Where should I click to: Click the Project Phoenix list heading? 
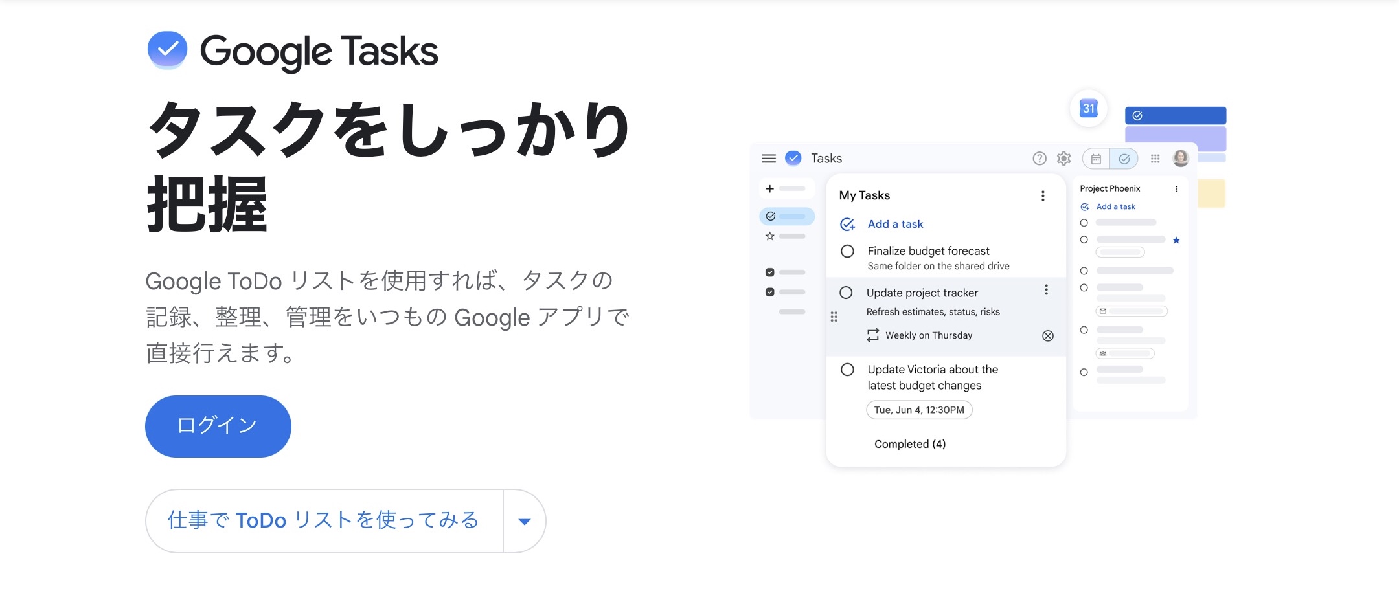(1110, 189)
